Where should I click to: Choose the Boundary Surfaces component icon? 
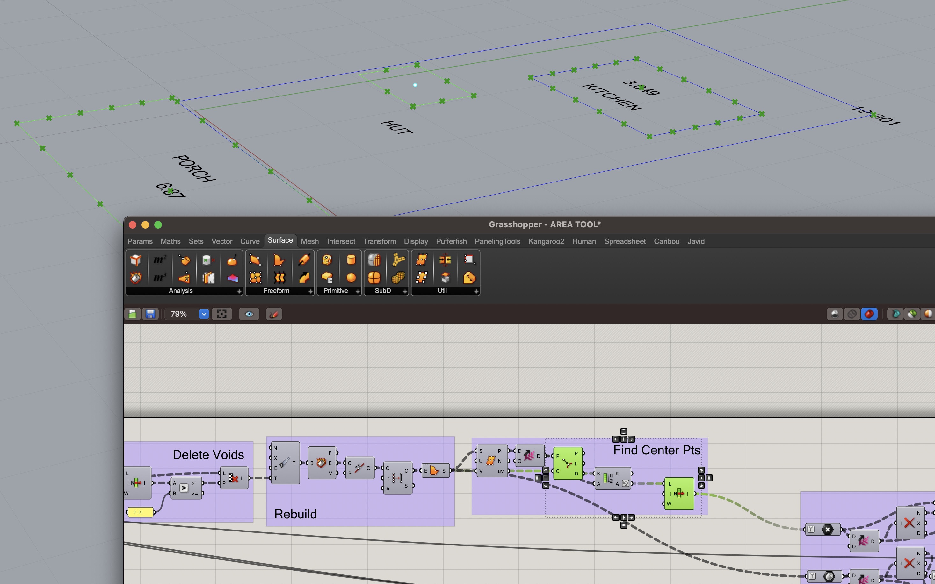click(x=279, y=260)
